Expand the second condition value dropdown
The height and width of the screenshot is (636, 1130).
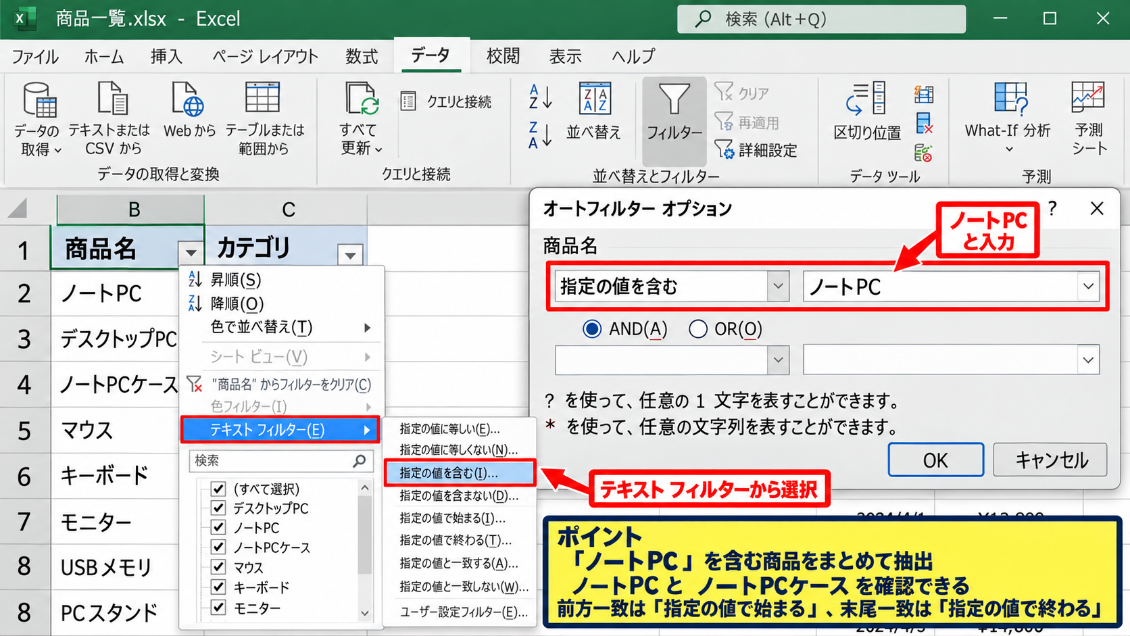pyautogui.click(x=1088, y=360)
